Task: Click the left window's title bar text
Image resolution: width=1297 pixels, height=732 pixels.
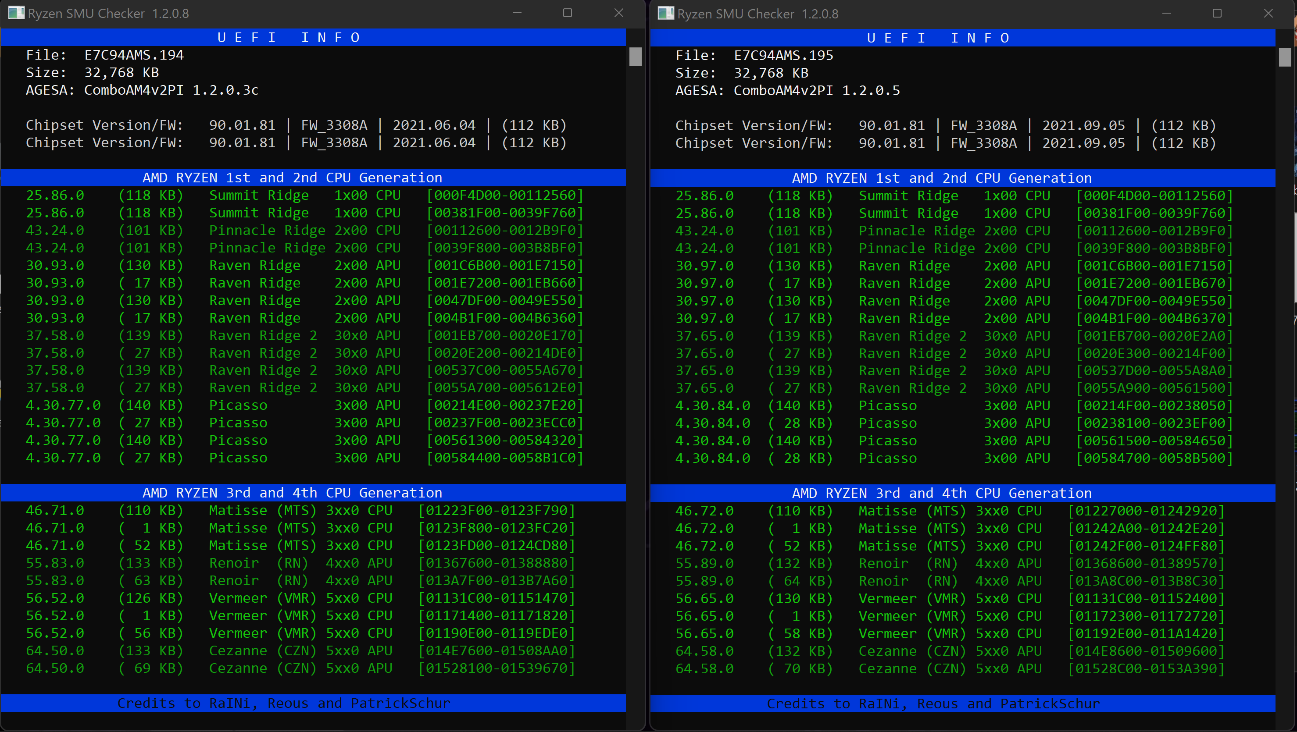Action: coord(108,14)
